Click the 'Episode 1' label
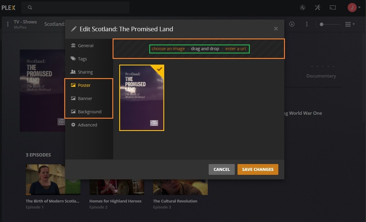Viewport: 366px width, 222px height. (35, 207)
